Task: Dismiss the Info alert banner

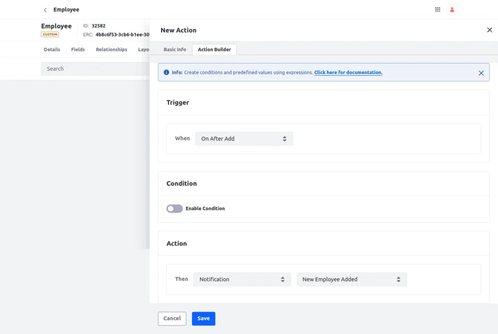Action: point(481,73)
